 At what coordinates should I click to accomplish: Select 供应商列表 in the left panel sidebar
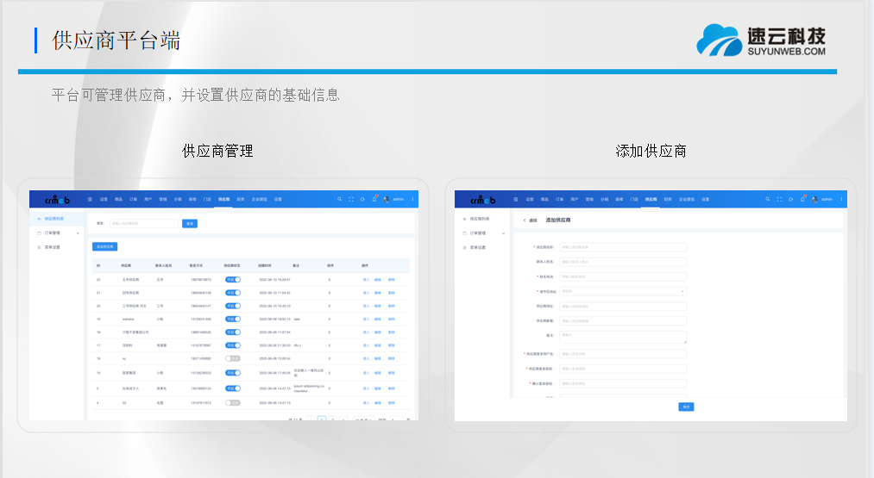pyautogui.click(x=53, y=219)
